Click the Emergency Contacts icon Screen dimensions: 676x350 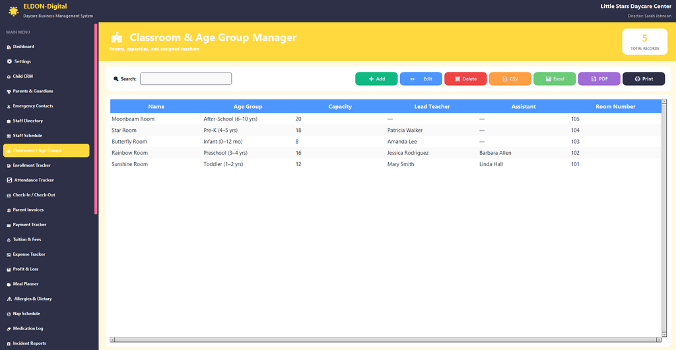point(9,106)
